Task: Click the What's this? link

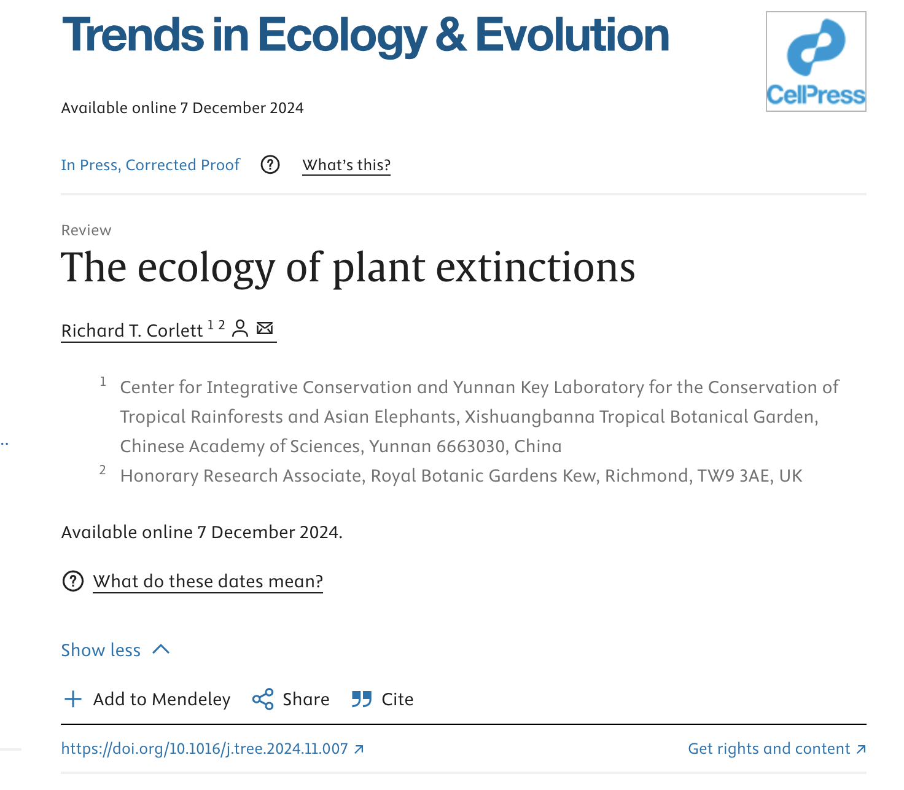Action: 346,165
